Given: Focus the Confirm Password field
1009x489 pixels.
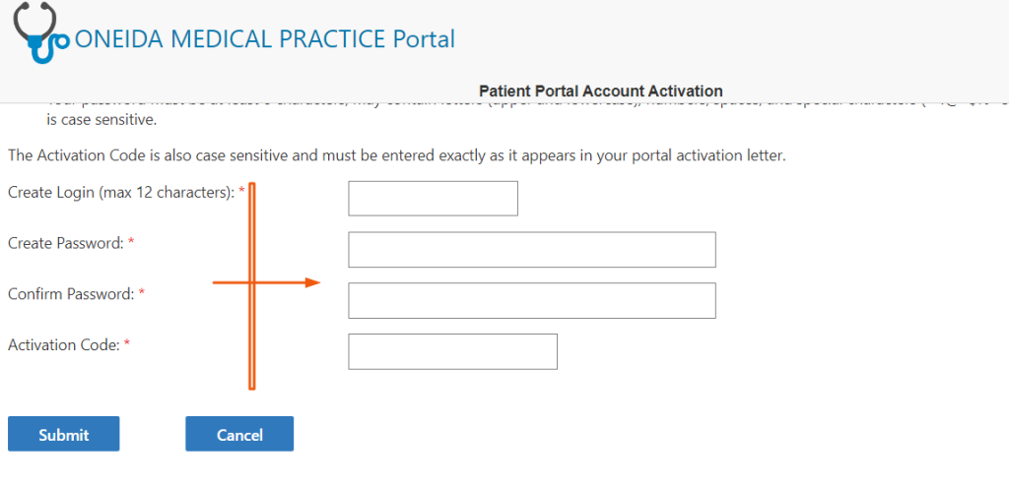Looking at the screenshot, I should pyautogui.click(x=532, y=300).
